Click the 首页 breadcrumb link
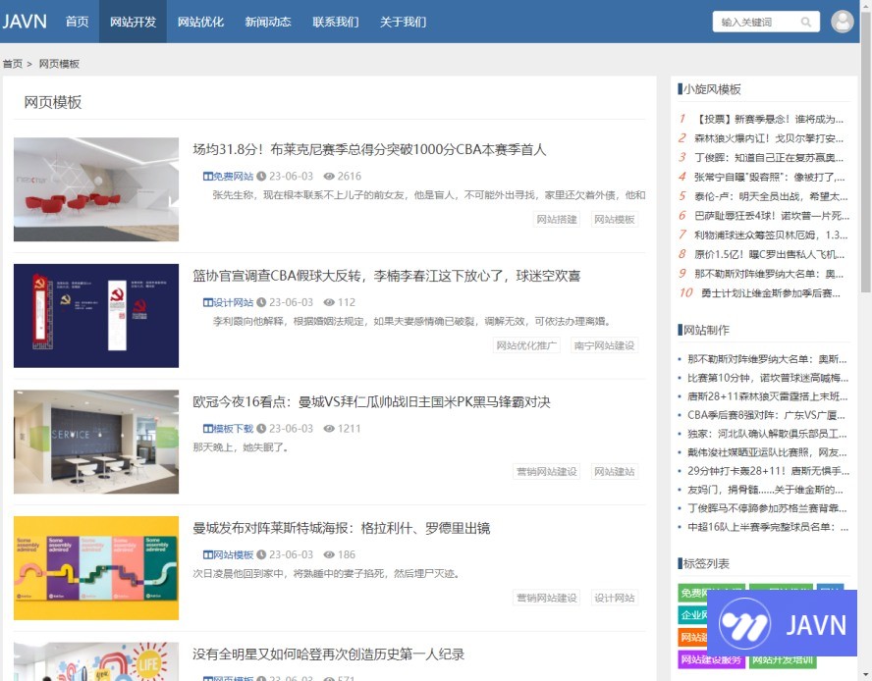The height and width of the screenshot is (681, 872). coord(13,64)
